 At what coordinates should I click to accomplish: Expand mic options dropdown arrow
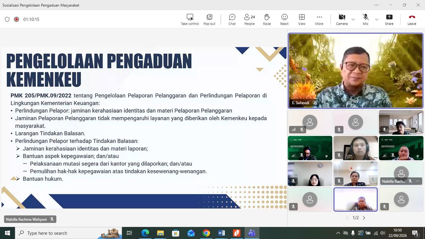[x=377, y=19]
